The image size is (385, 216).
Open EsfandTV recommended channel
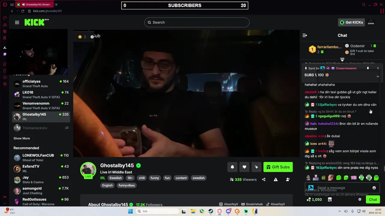[x=41, y=169]
